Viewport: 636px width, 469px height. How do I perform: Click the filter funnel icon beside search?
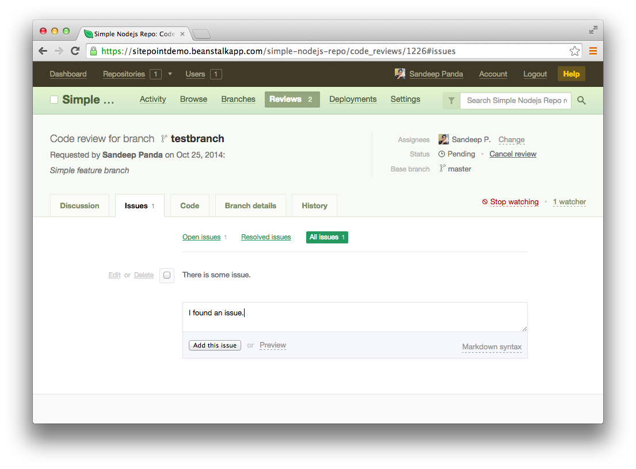point(451,101)
